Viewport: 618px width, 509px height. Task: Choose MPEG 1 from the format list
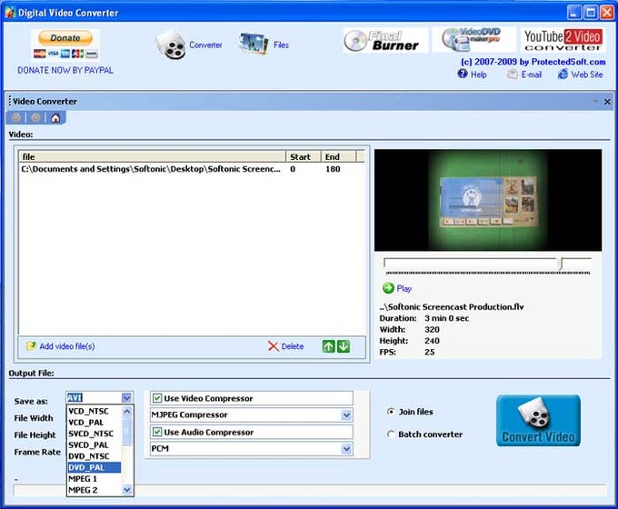click(95, 479)
